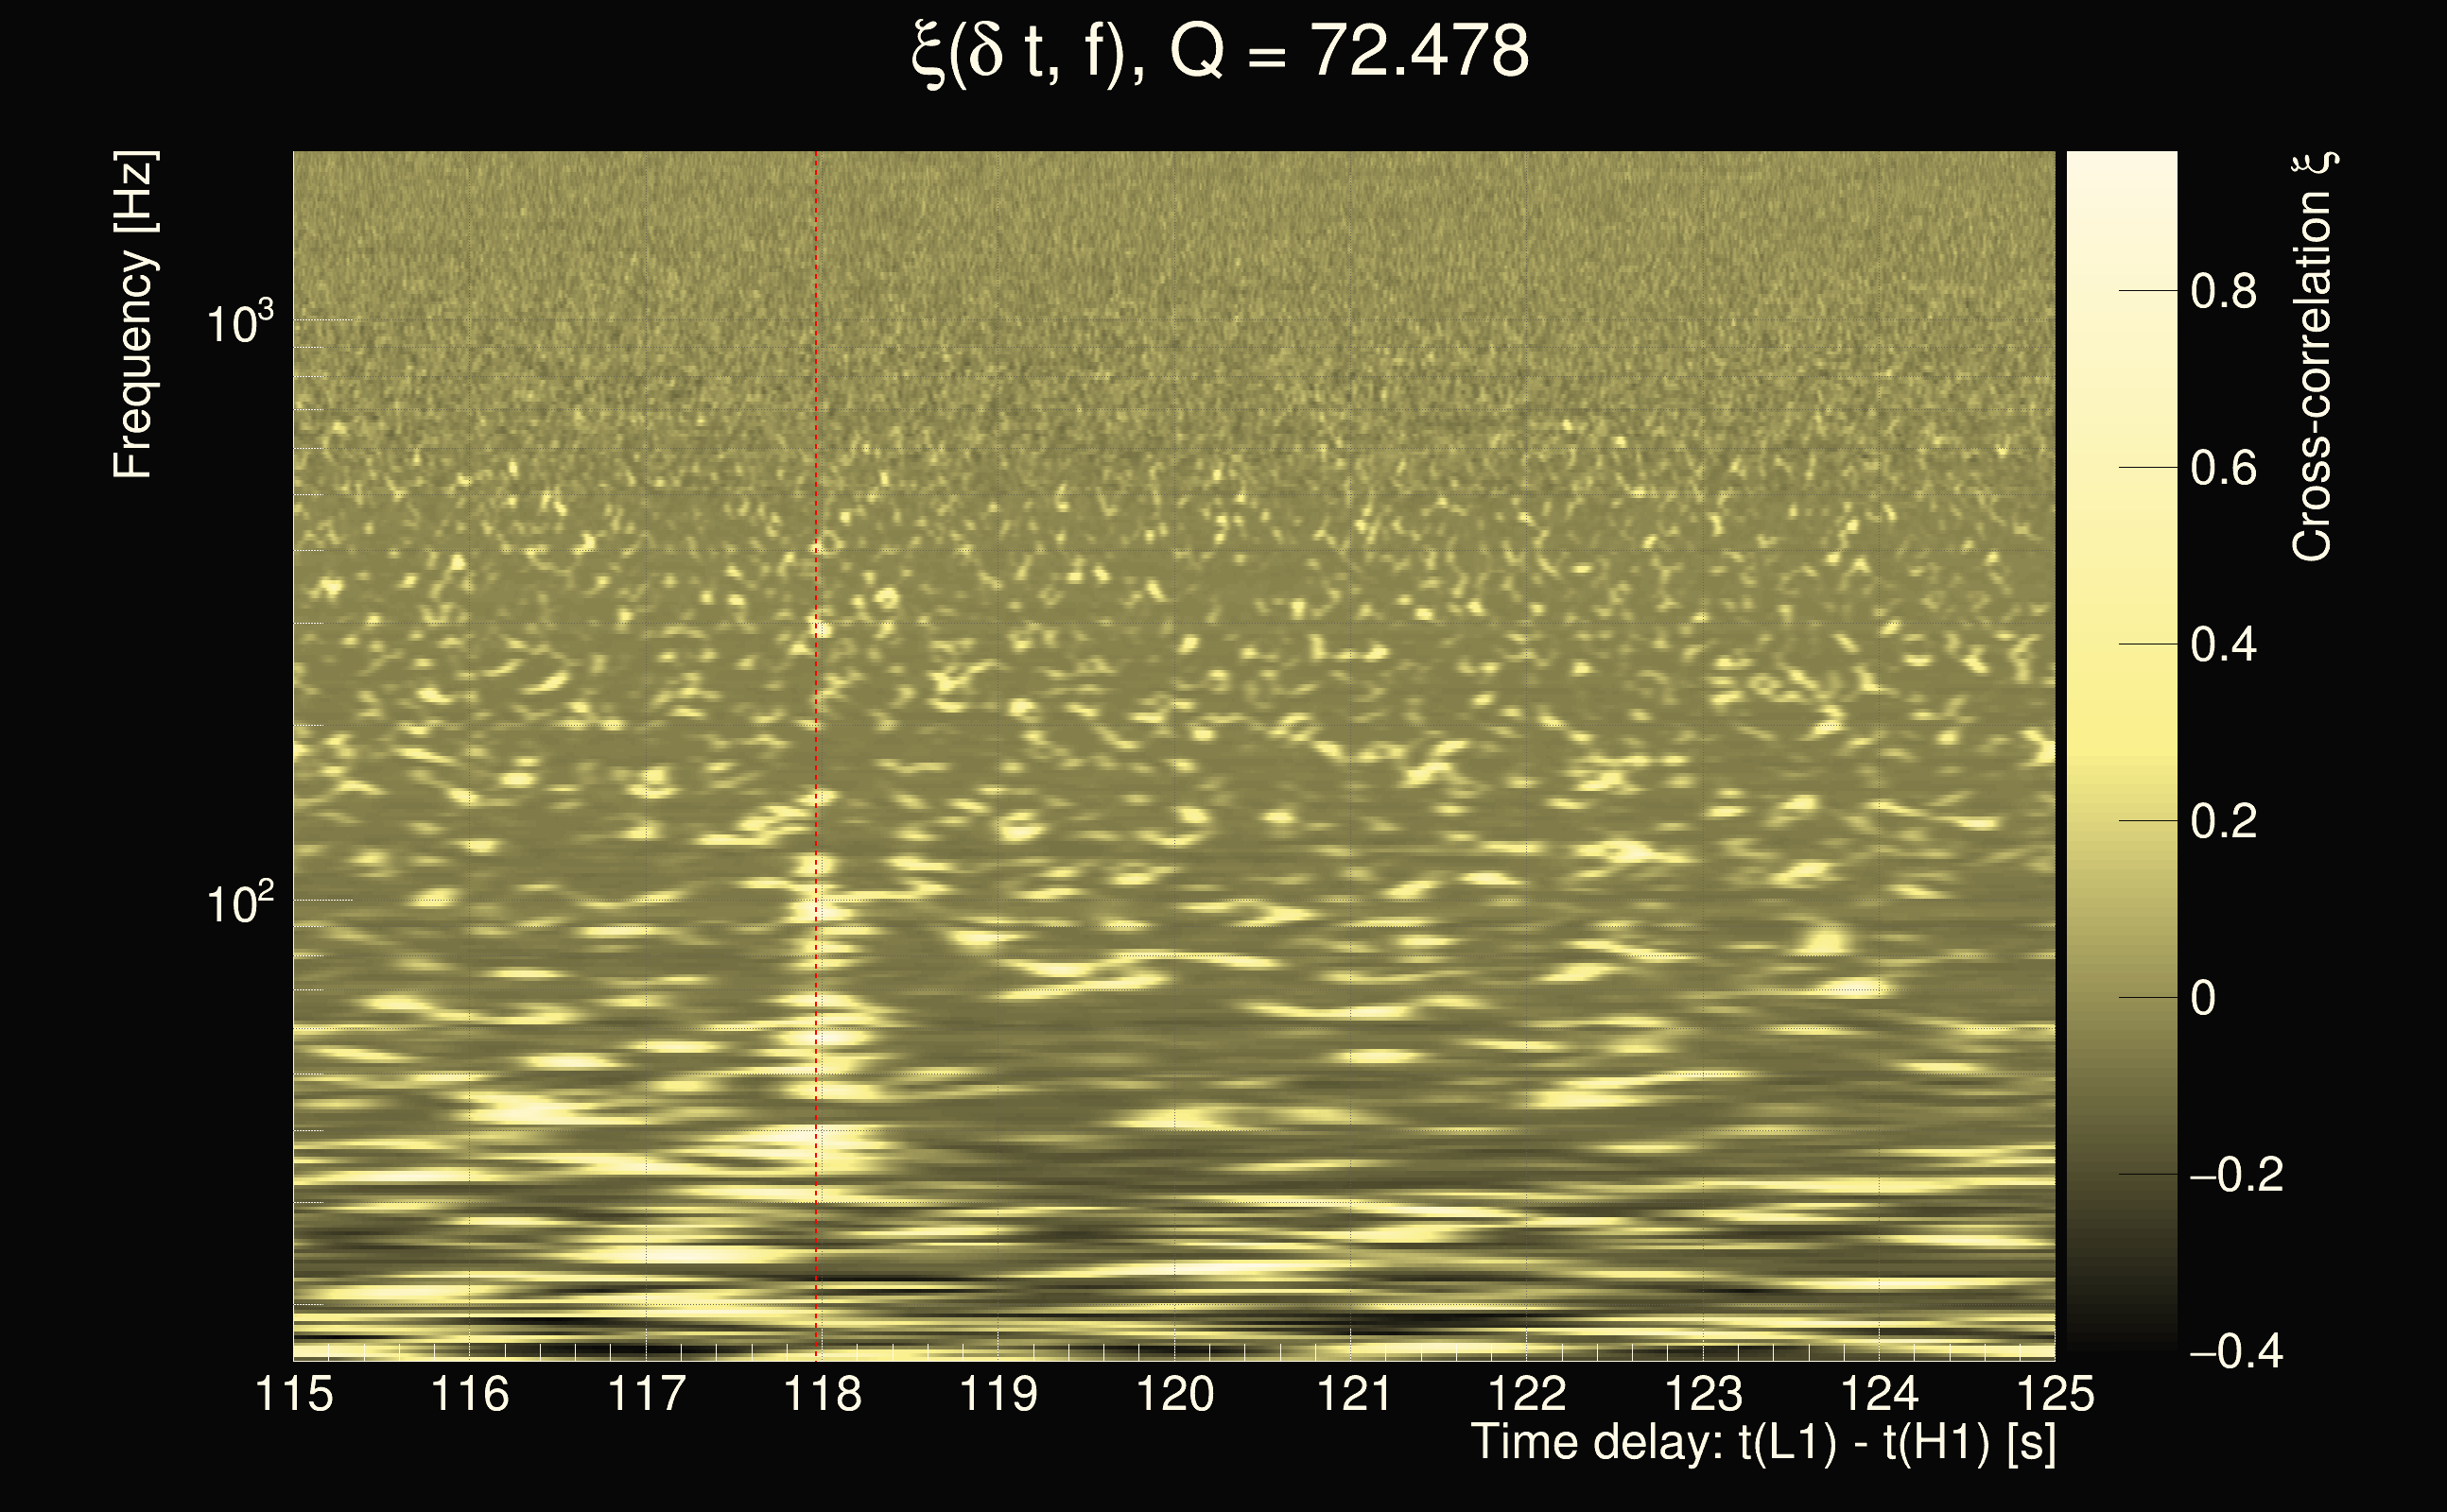Click the 118 tick label on the time axis
Screen dimensions: 2447x1512
tap(822, 1394)
